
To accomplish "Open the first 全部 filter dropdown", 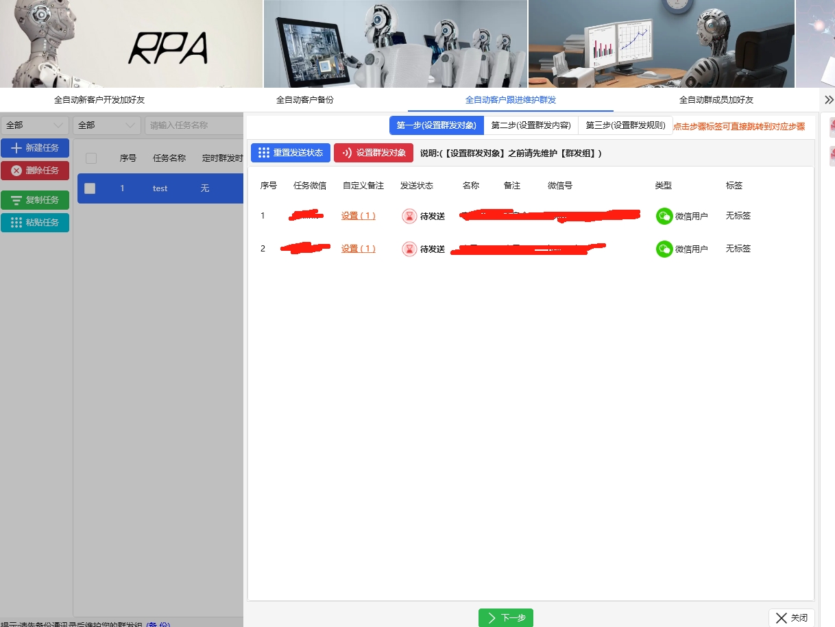I will pyautogui.click(x=35, y=125).
